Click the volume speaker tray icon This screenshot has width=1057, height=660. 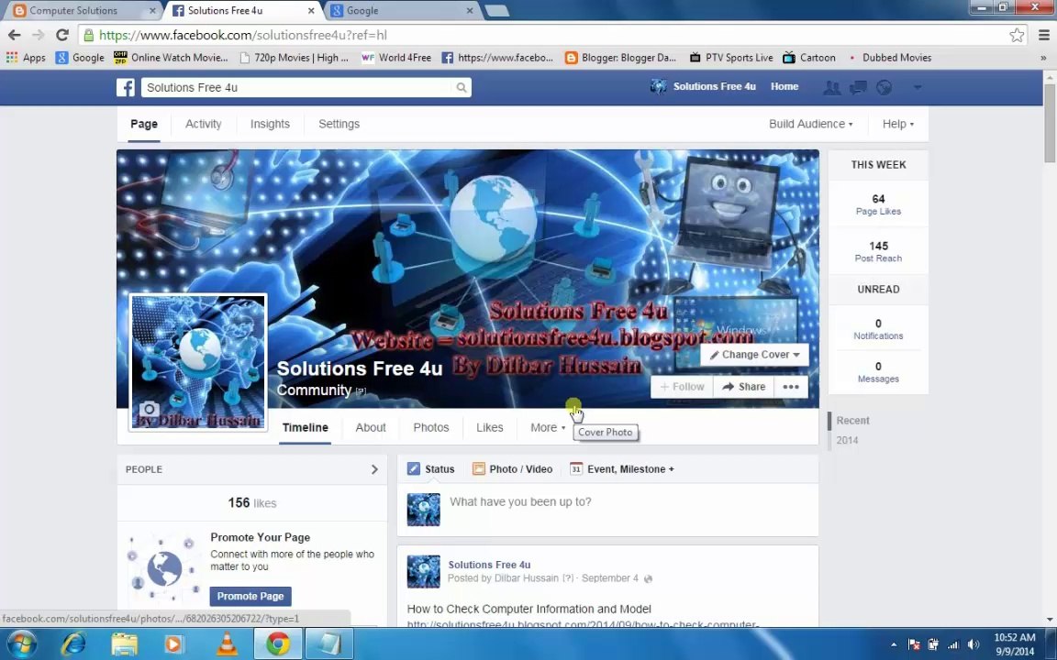(973, 644)
